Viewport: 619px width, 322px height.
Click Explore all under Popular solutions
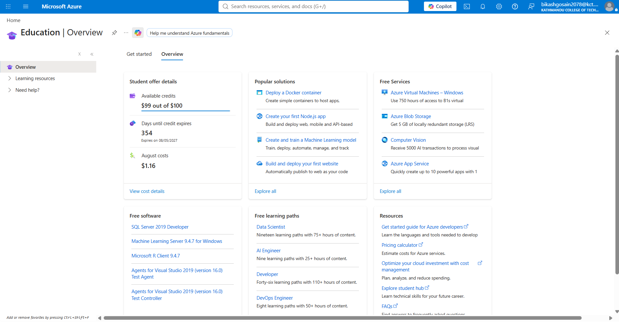click(265, 191)
